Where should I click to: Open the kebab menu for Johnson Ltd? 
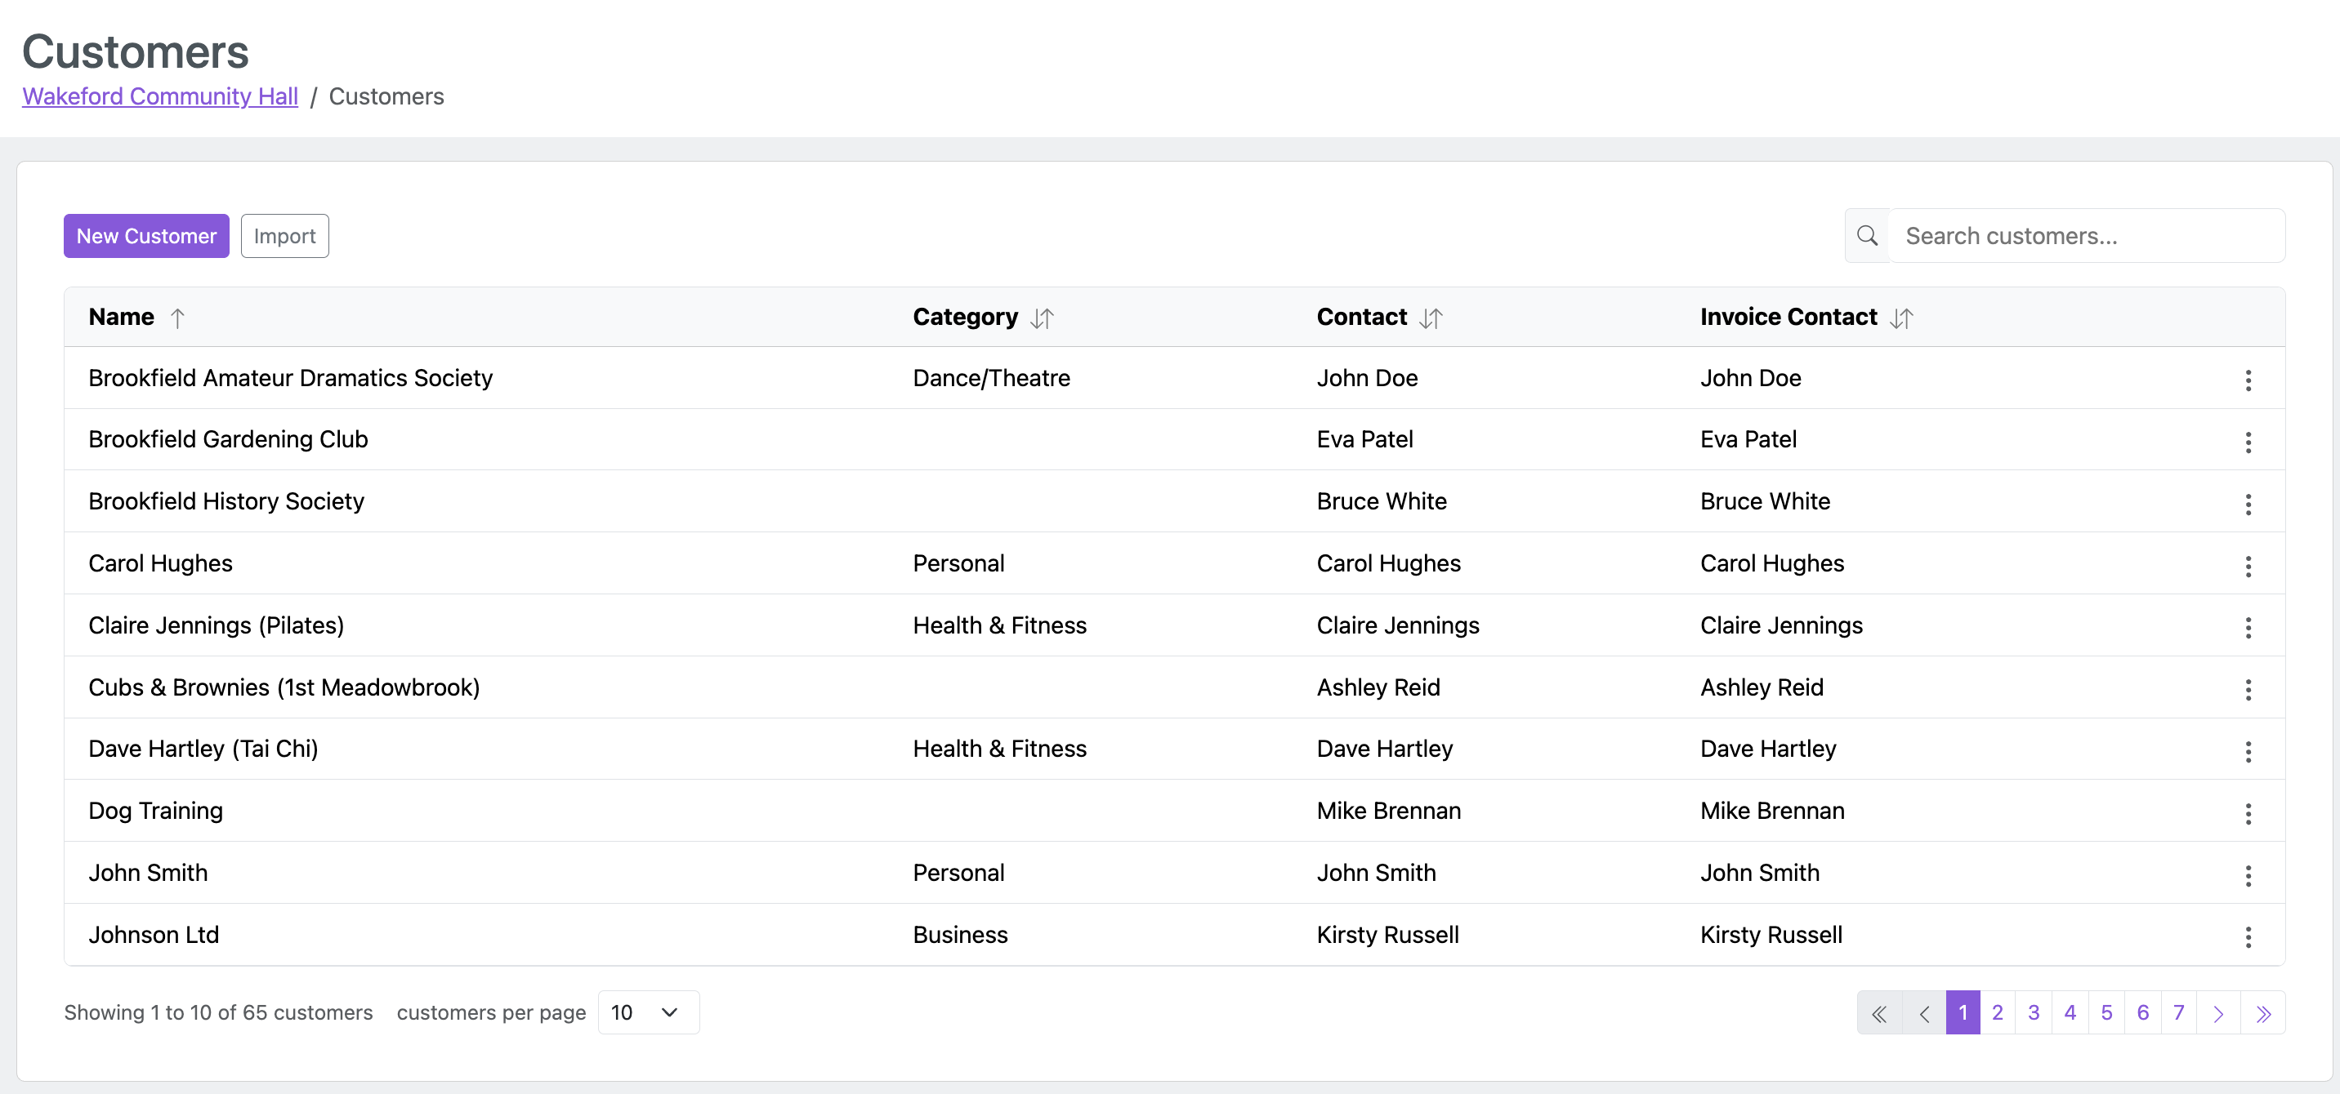(2248, 937)
